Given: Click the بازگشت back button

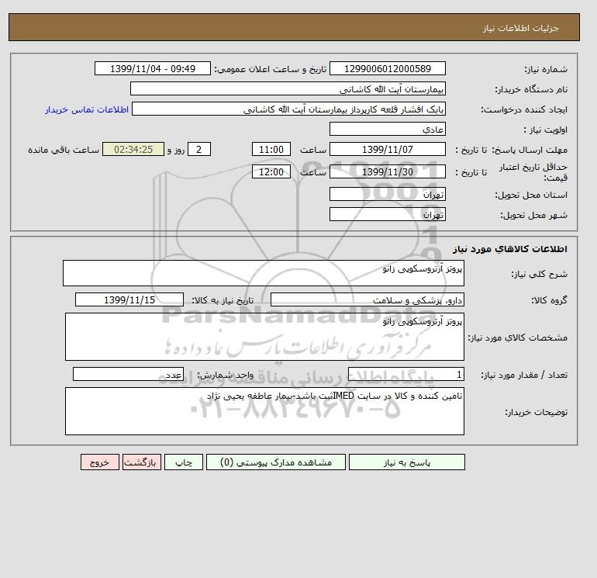Looking at the screenshot, I should pyautogui.click(x=142, y=462).
